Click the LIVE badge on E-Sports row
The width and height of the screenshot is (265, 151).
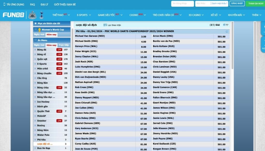click(59, 64)
